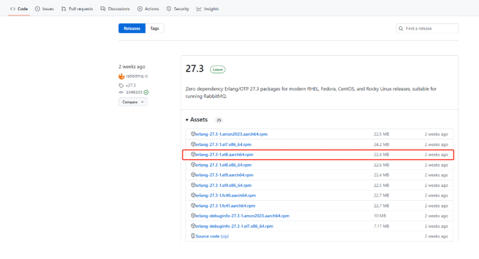This screenshot has width=479, height=259.
Task: Click the rabbitmq-ci avatar icon
Action: 122,76
